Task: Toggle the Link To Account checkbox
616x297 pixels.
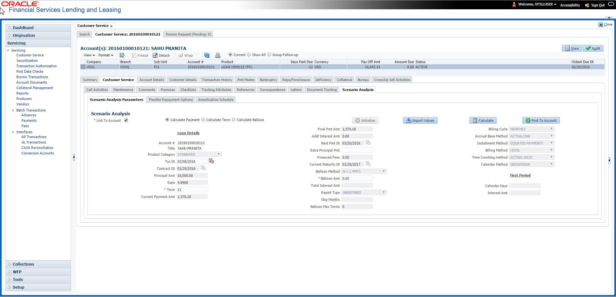Action: (x=126, y=120)
